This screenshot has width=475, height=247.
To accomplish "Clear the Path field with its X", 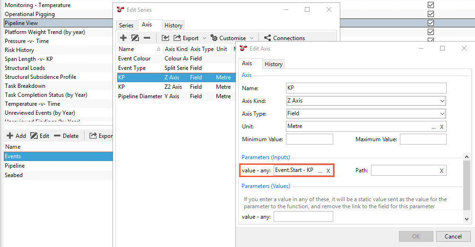I will point(441,171).
